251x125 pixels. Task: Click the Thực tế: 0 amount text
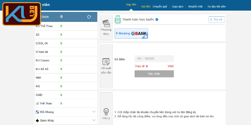pyautogui.click(x=141, y=66)
